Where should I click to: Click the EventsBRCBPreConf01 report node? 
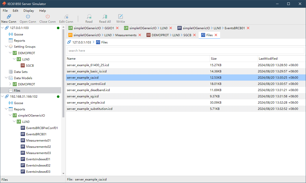(x=42, y=128)
